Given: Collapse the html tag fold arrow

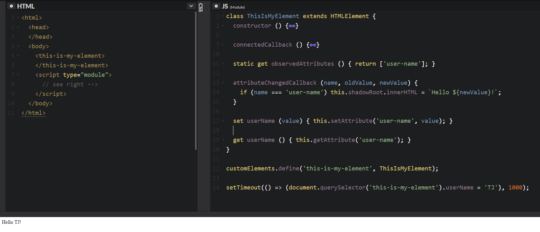Looking at the screenshot, I should 18,18.
